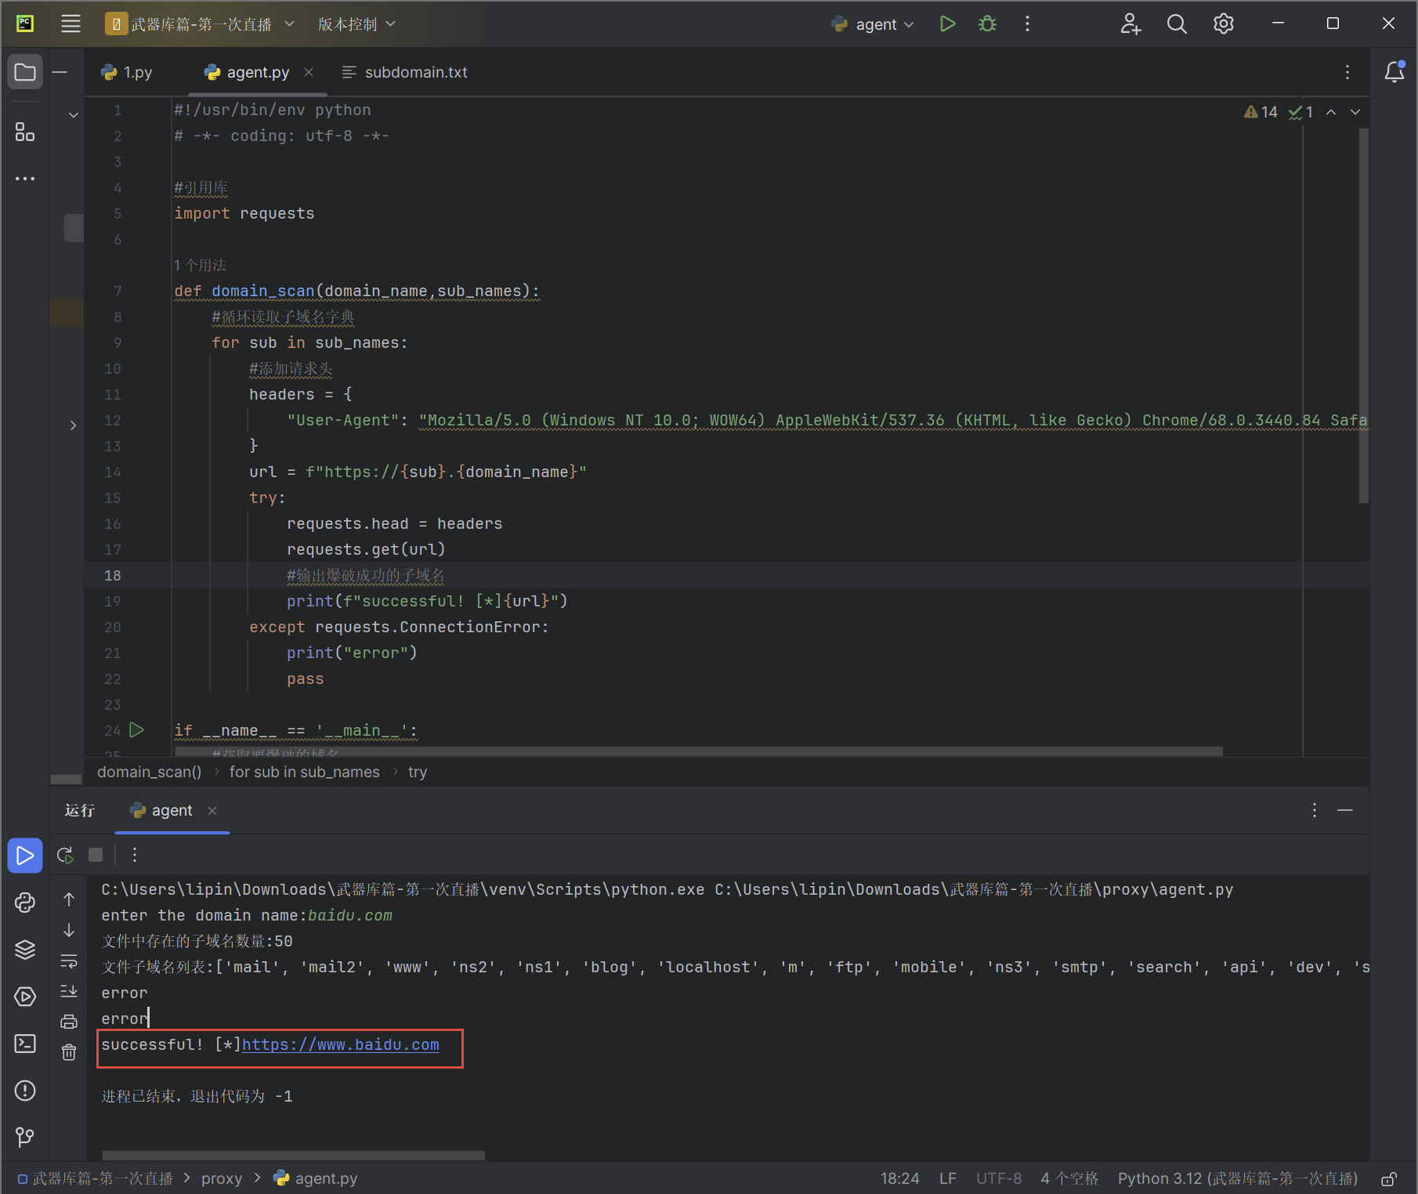Viewport: 1418px width, 1194px height.
Task: Open more run toolbar actions
Action: pos(135,855)
